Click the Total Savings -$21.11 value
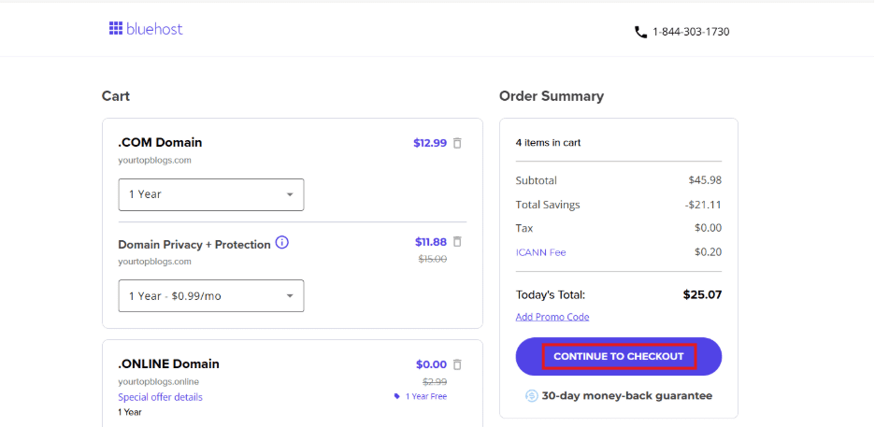The image size is (875, 427). [x=705, y=205]
